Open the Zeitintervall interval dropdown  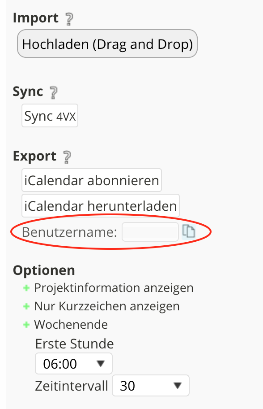tap(150, 385)
